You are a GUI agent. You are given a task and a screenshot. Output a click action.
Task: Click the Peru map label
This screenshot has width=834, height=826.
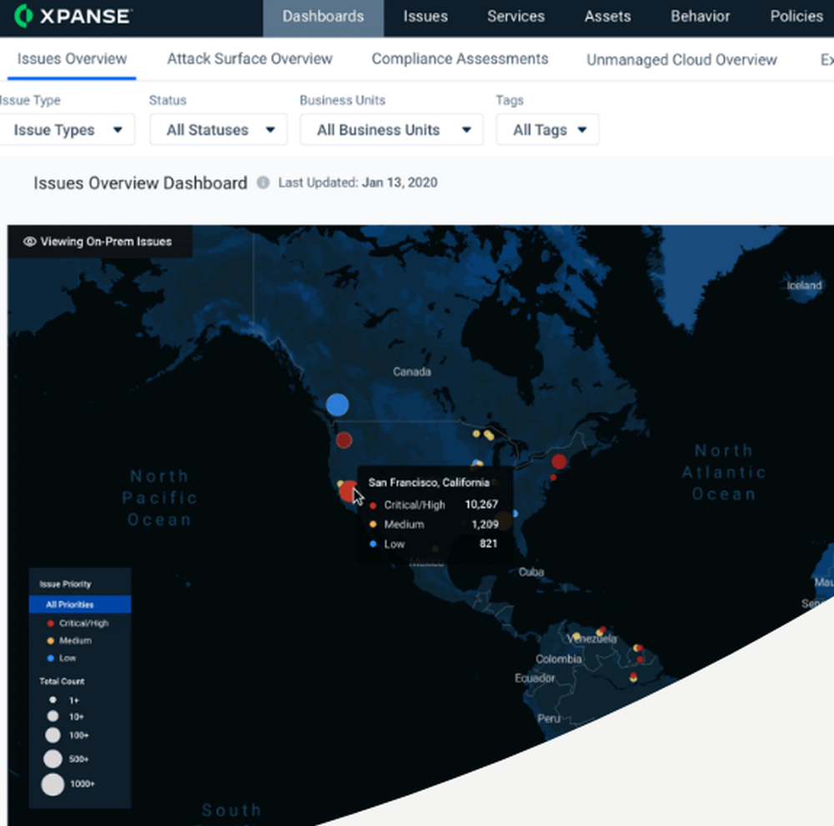click(x=549, y=718)
